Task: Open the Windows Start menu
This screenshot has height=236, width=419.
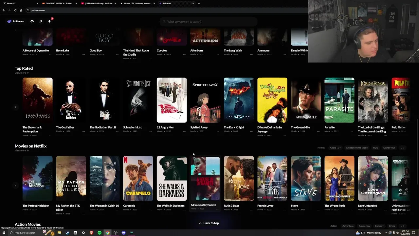Action: (4, 233)
